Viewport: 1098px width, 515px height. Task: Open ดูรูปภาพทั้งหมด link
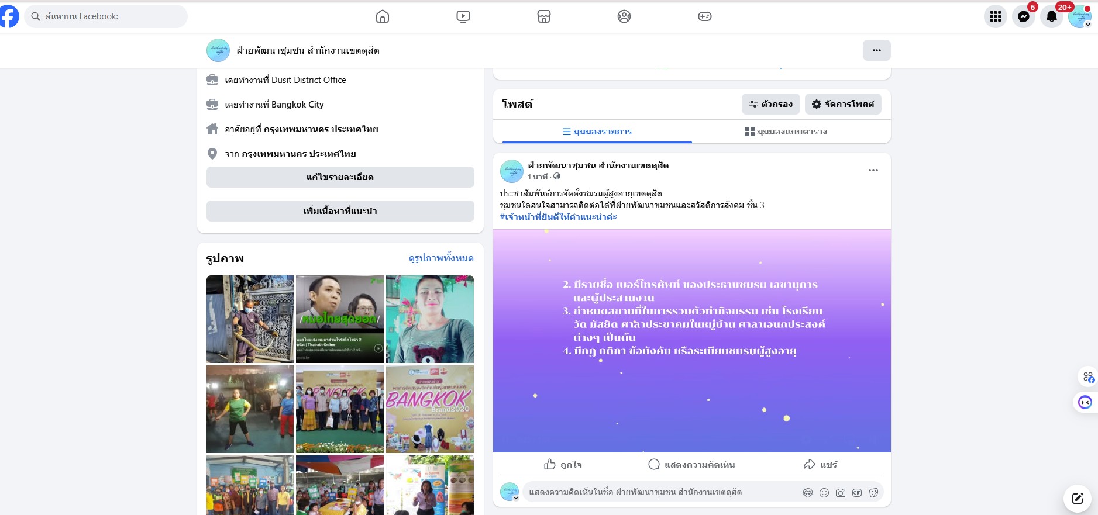coord(441,258)
